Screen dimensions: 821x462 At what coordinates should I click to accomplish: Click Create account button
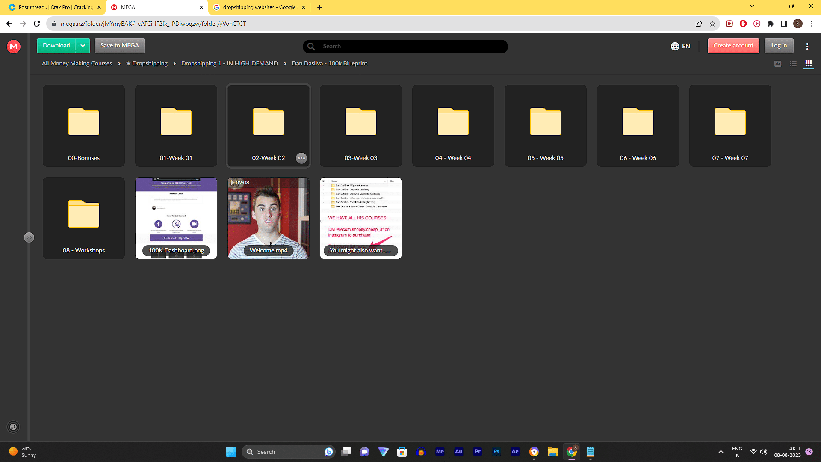(x=733, y=46)
